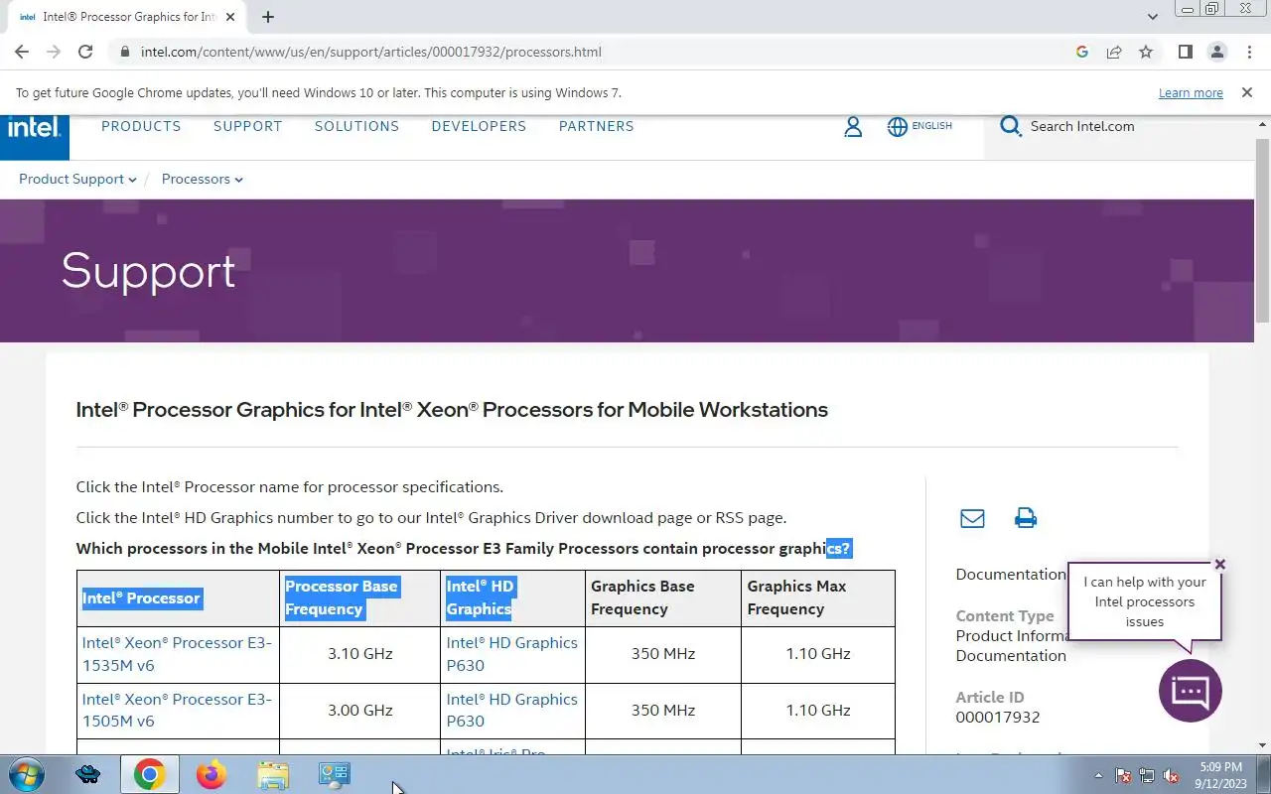This screenshot has height=794, width=1271.
Task: Click the 3.10 GHz cell
Action: (x=360, y=654)
